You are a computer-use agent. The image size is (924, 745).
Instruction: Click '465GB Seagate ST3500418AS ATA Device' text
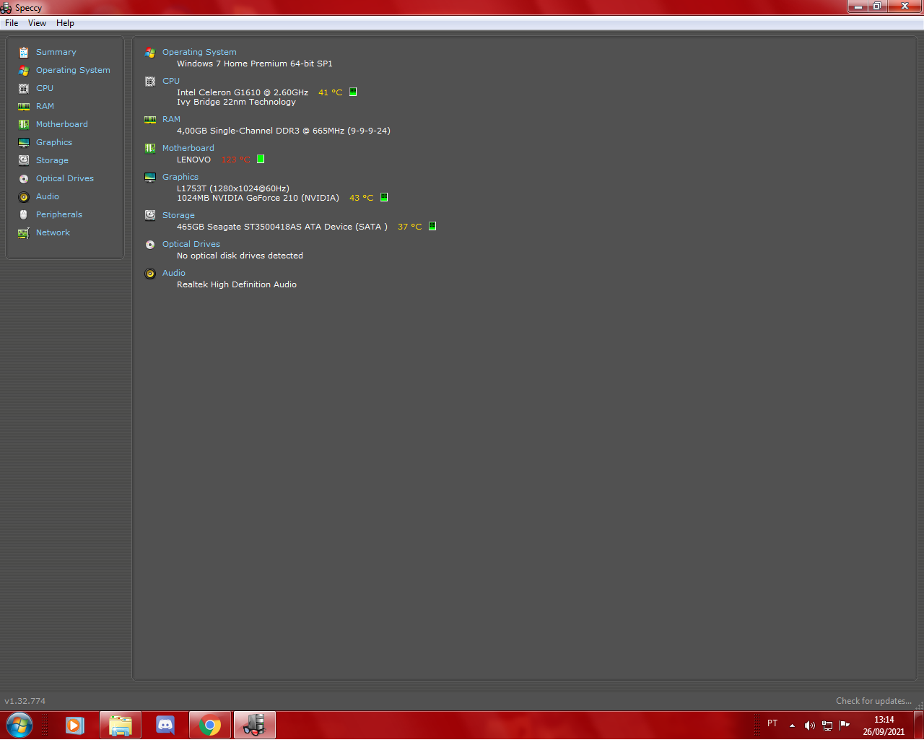click(x=264, y=227)
